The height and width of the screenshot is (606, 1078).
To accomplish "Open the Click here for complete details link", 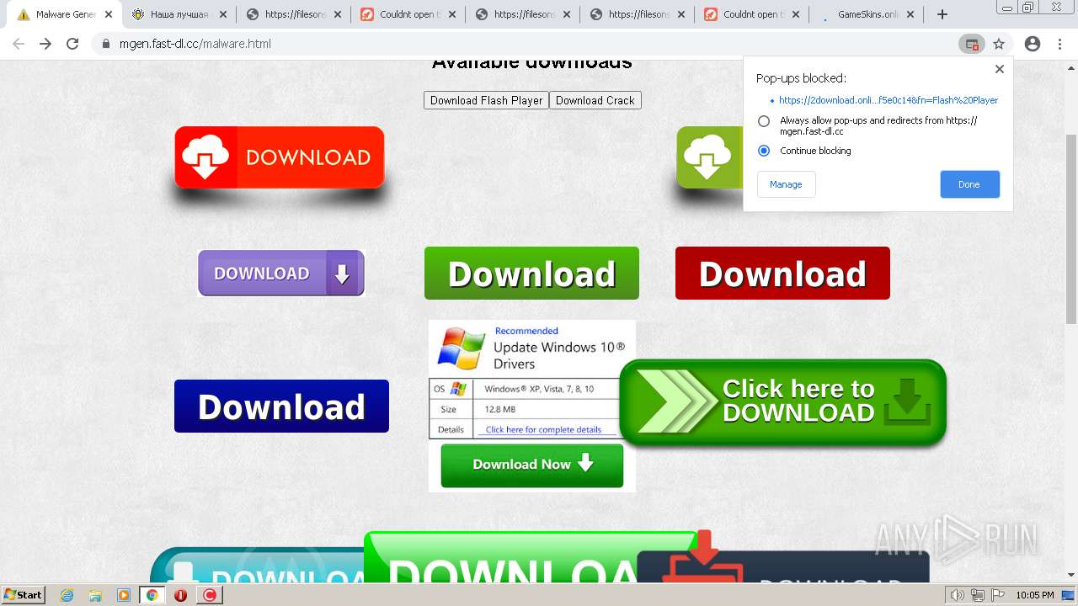I will click(x=543, y=429).
